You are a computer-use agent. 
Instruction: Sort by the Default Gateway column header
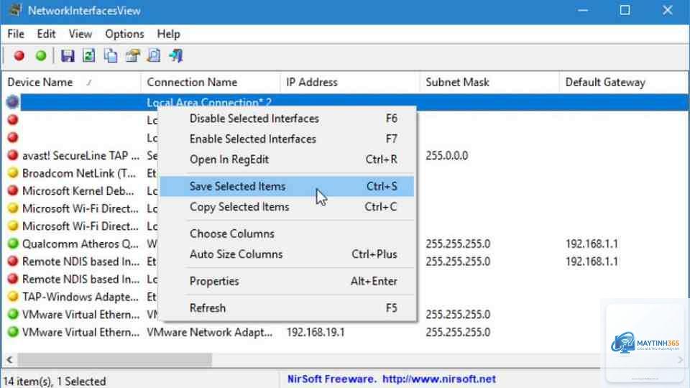624,82
